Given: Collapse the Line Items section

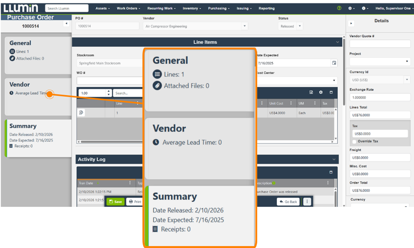Looking at the screenshot, I should (337, 42).
